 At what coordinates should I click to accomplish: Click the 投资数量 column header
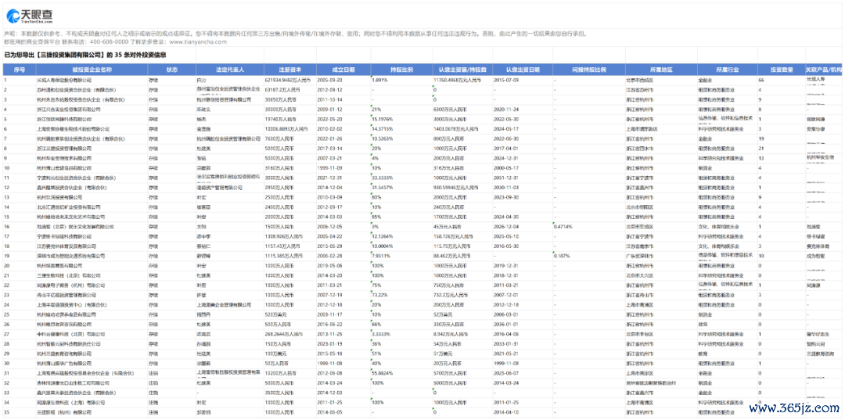780,70
